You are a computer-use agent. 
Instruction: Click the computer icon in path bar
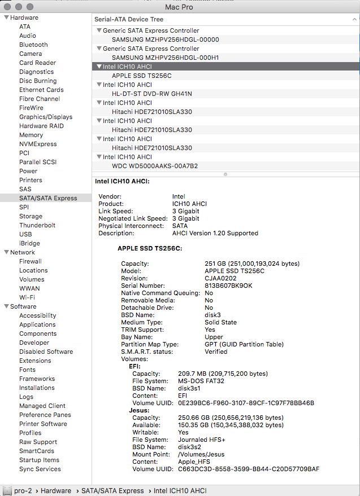(x=7, y=490)
